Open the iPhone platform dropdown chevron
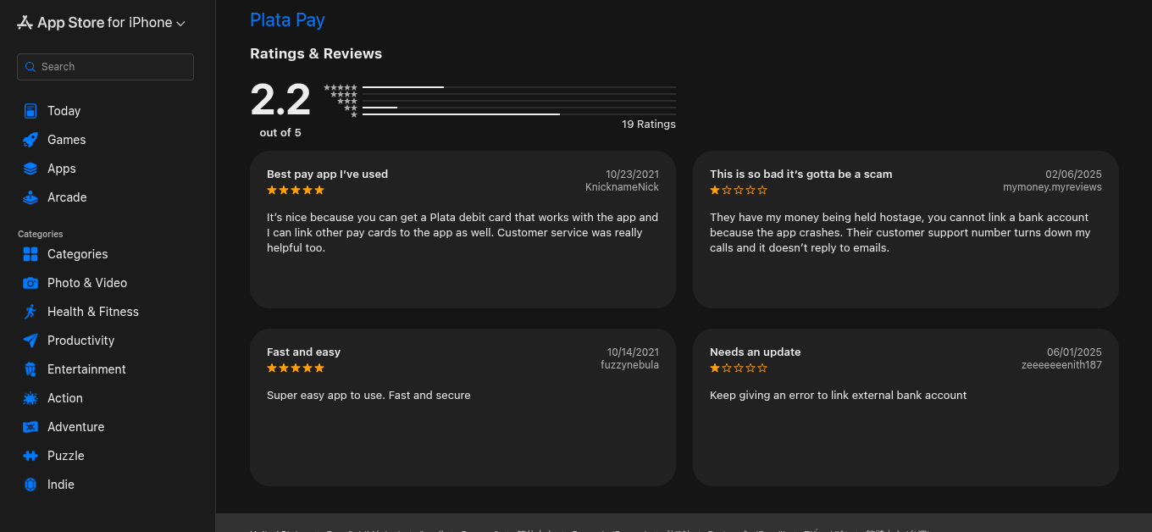Viewport: 1152px width, 532px height. pos(180,24)
